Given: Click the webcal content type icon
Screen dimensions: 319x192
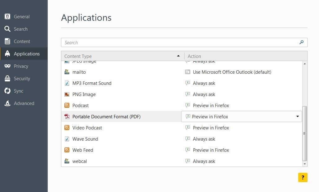Looking at the screenshot, I should pyautogui.click(x=67, y=161).
